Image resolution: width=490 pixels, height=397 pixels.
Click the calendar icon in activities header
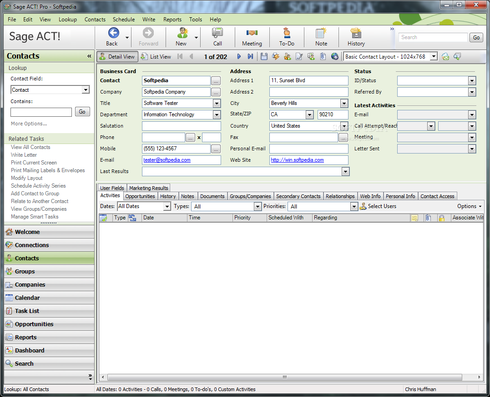click(x=103, y=218)
